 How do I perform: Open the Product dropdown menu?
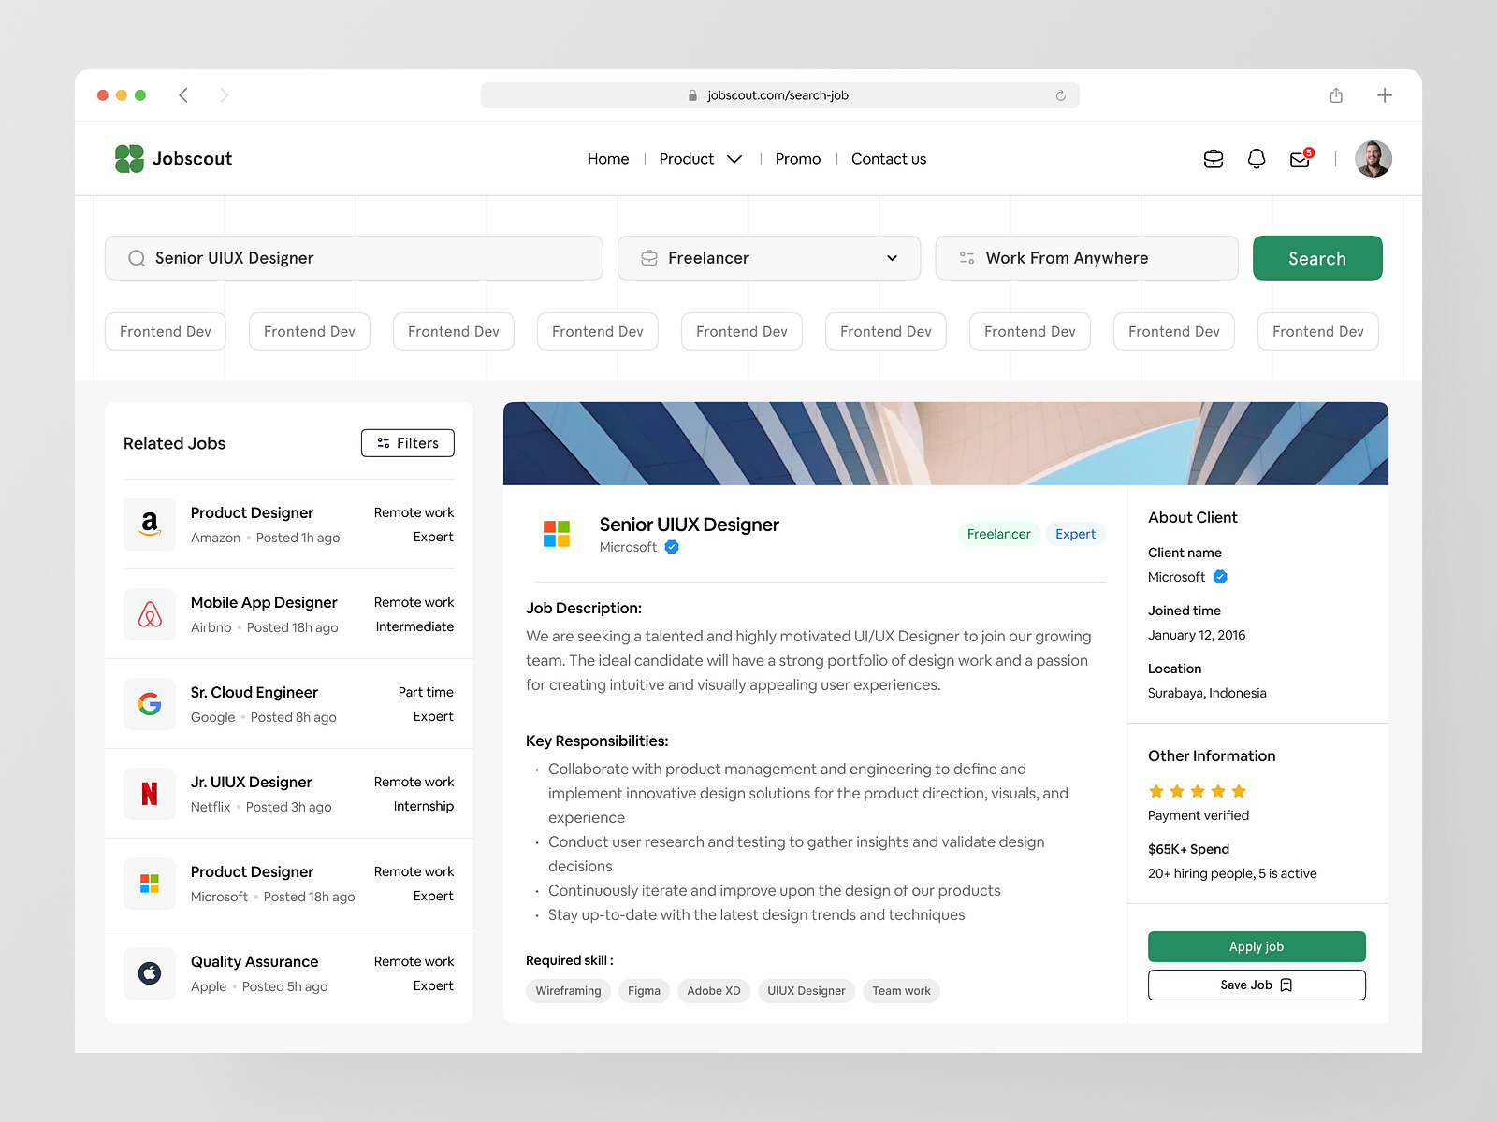[700, 159]
